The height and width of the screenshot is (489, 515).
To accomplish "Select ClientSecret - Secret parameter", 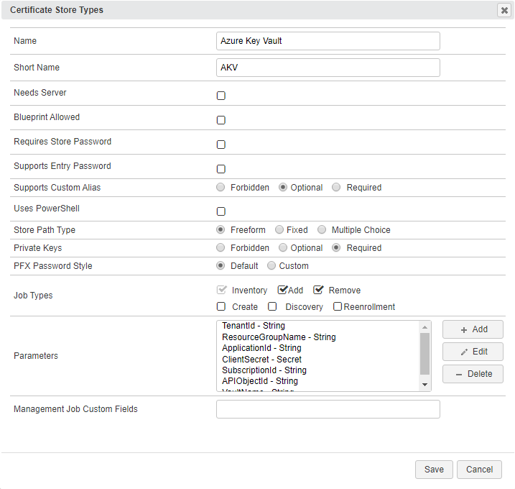I will pyautogui.click(x=261, y=360).
